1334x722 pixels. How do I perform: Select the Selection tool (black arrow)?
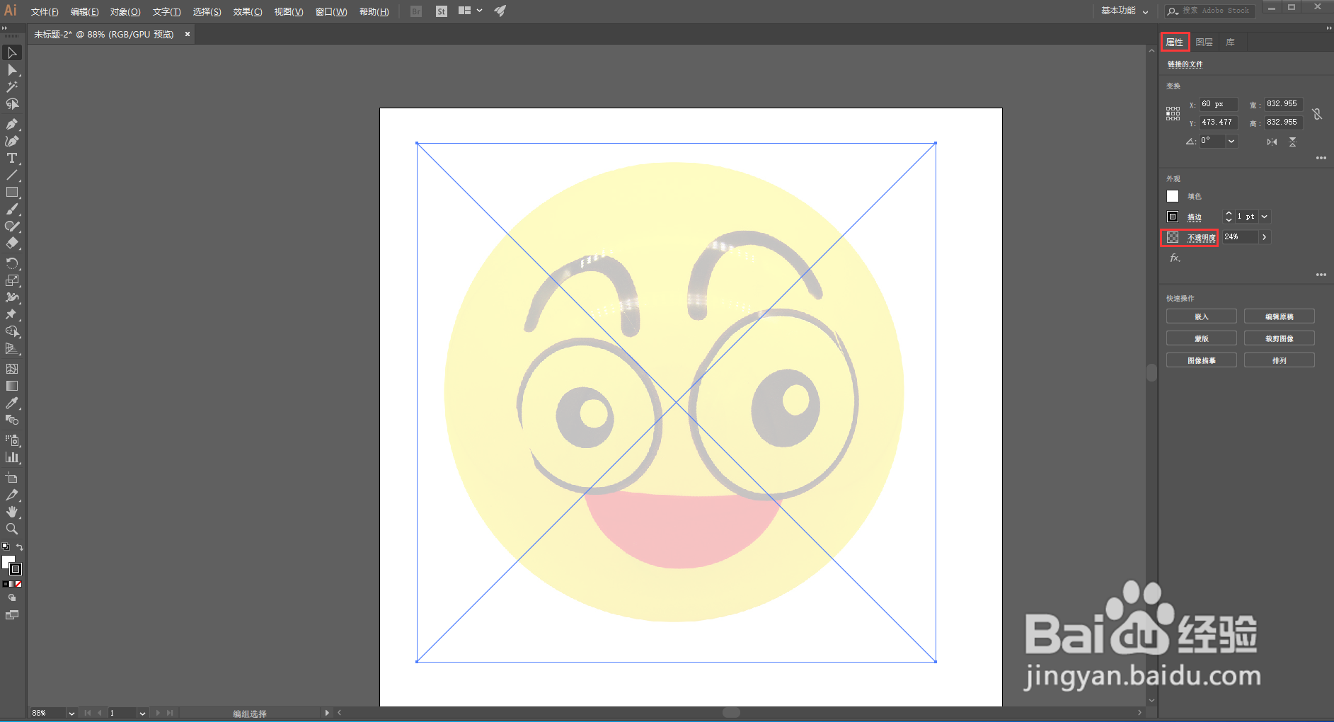pyautogui.click(x=12, y=53)
